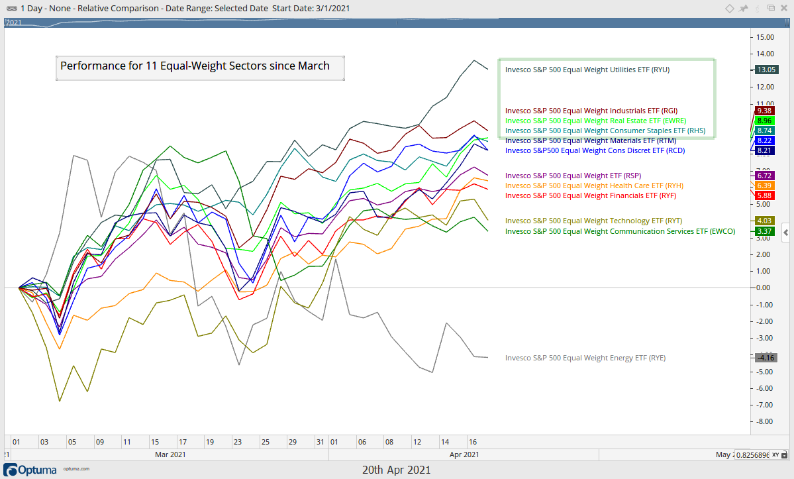
Task: Select the Consumer Staples ETF (RHS) label
Action: click(x=605, y=131)
